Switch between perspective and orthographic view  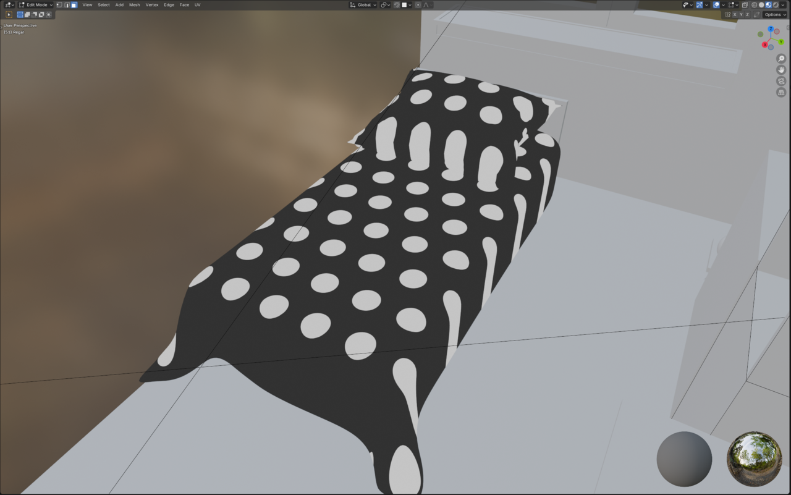pos(781,92)
